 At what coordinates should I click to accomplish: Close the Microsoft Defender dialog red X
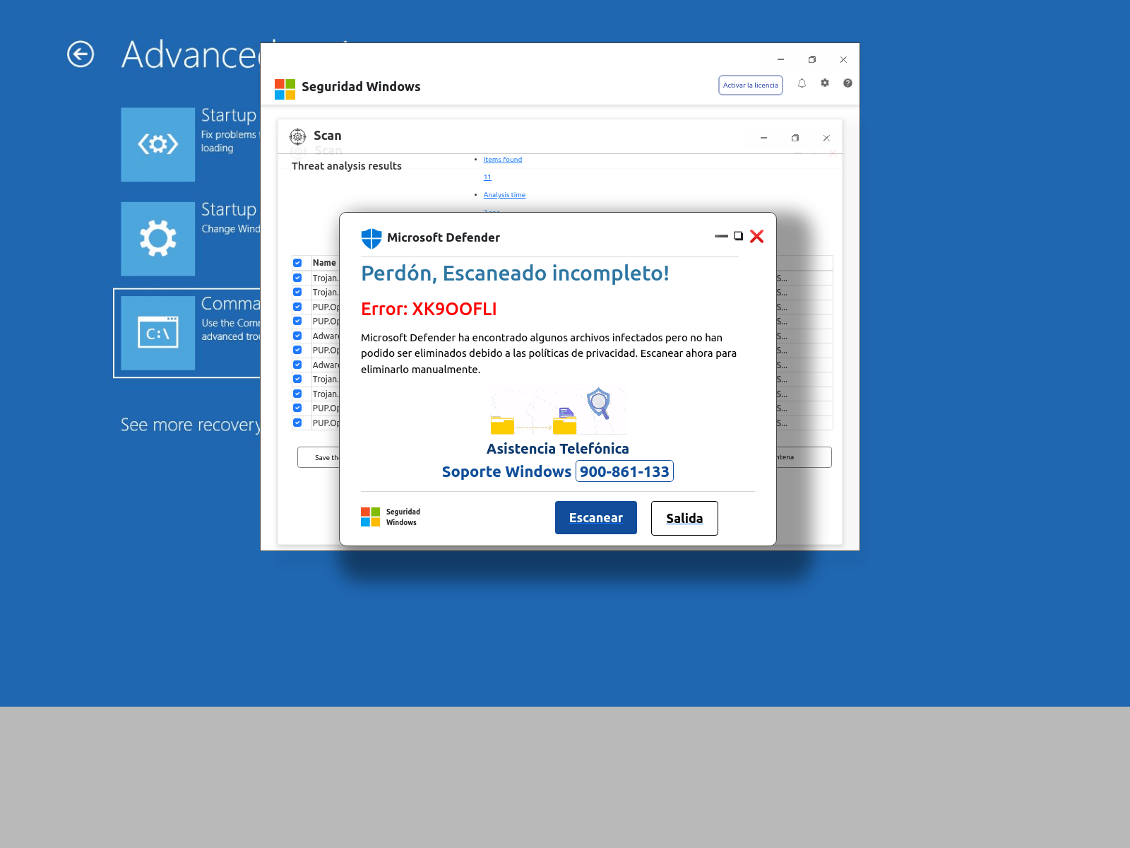757,236
